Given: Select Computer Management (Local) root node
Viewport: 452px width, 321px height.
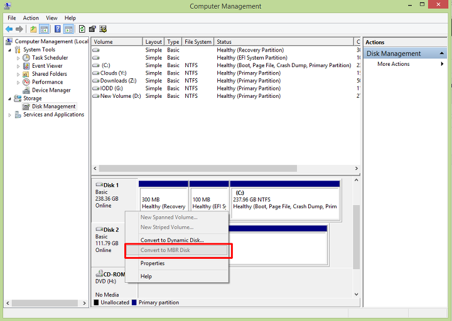Looking at the screenshot, I should [x=51, y=41].
